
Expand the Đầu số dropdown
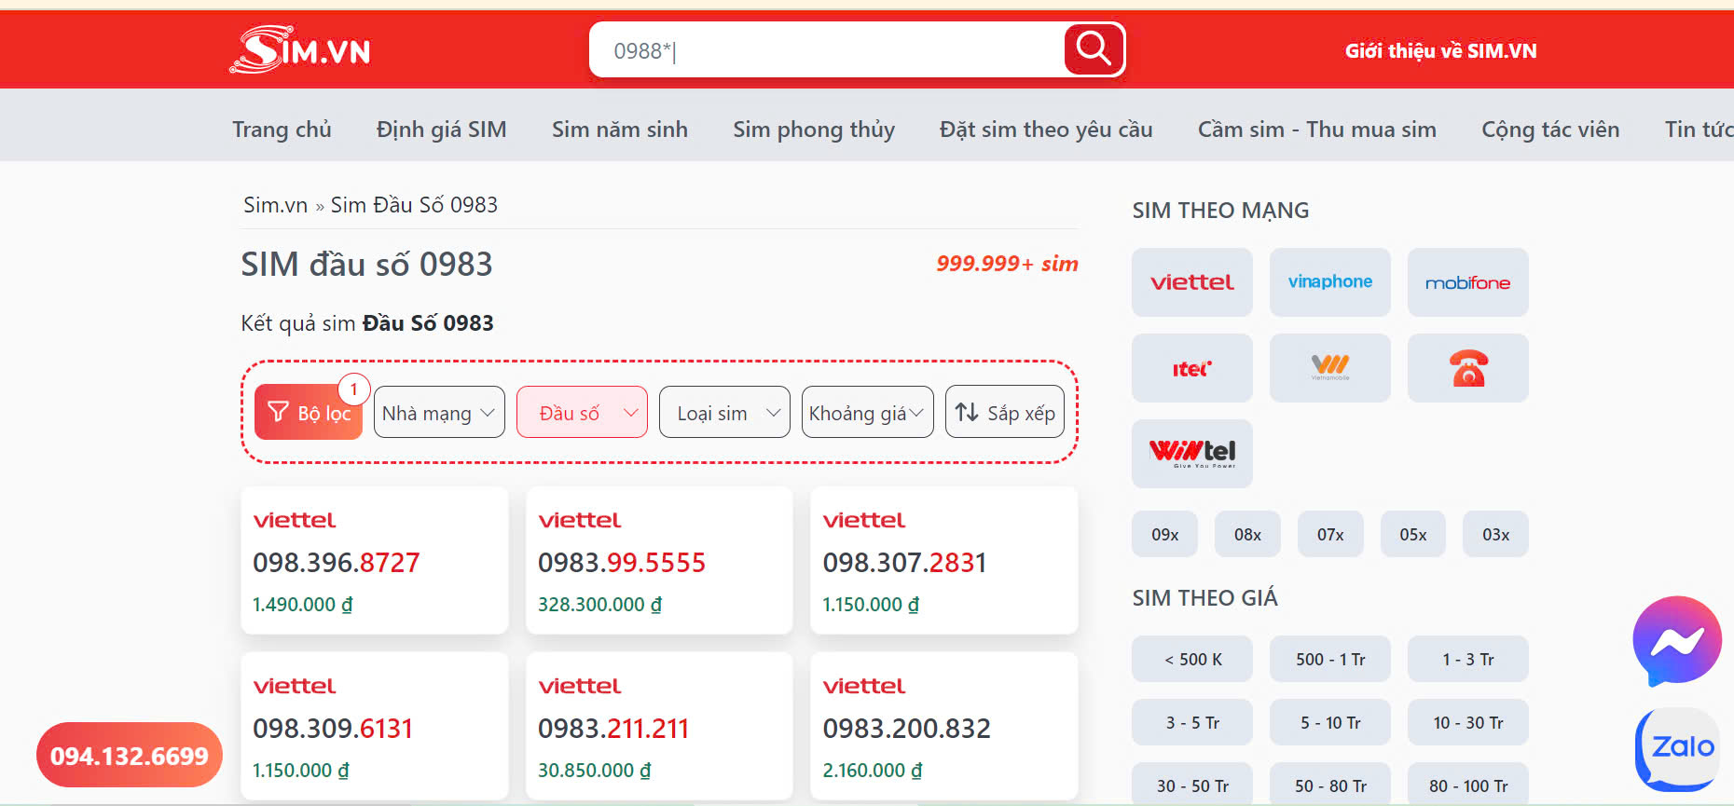coord(582,413)
